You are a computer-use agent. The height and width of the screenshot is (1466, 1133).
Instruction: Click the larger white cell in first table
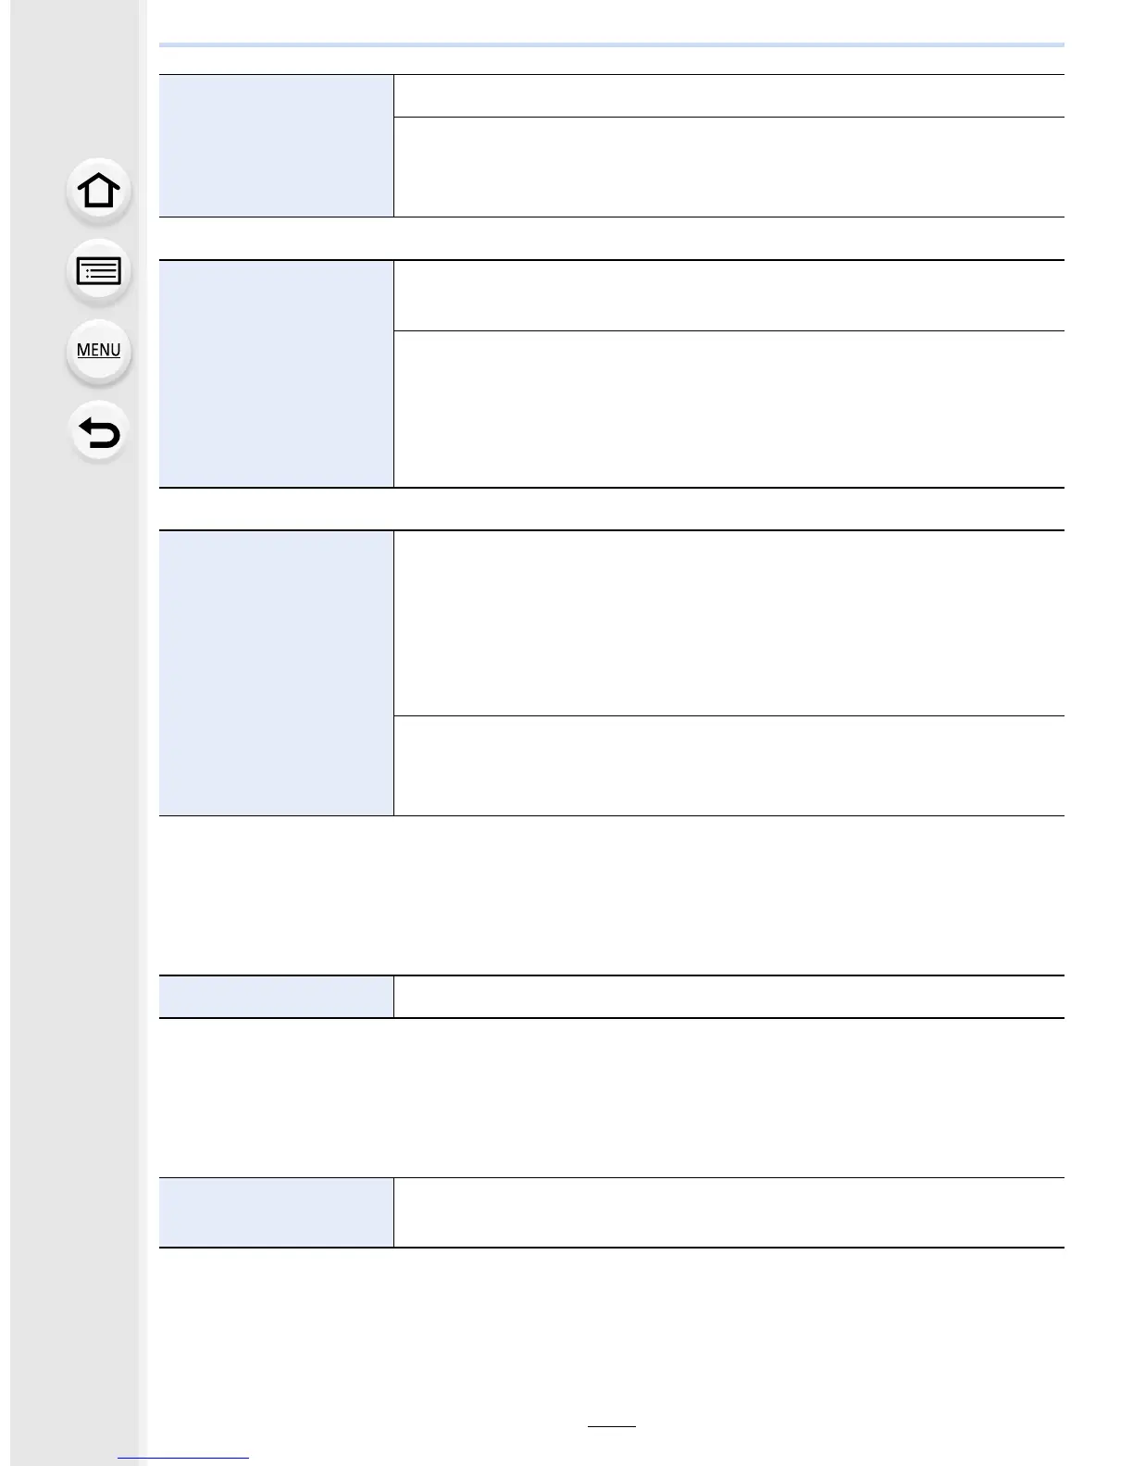[728, 167]
